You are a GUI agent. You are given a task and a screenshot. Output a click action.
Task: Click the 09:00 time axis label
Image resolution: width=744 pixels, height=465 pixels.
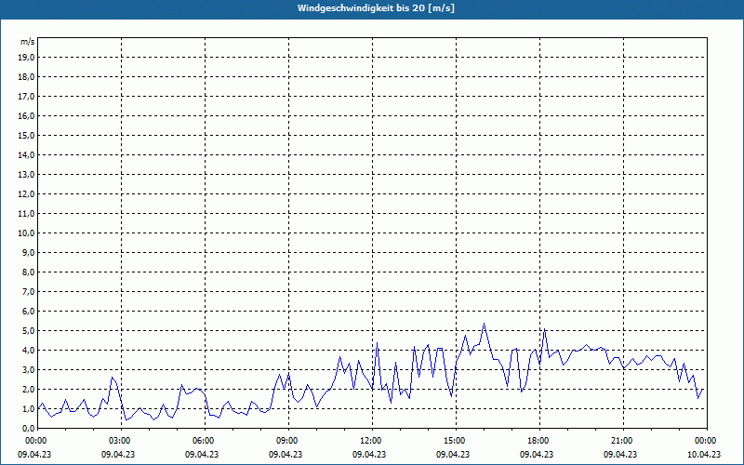[x=286, y=440]
